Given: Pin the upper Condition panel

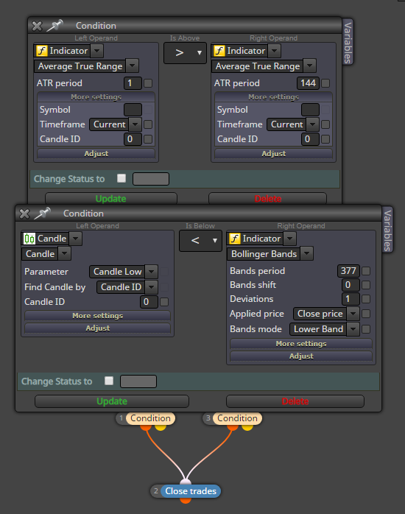Looking at the screenshot, I should point(54,25).
